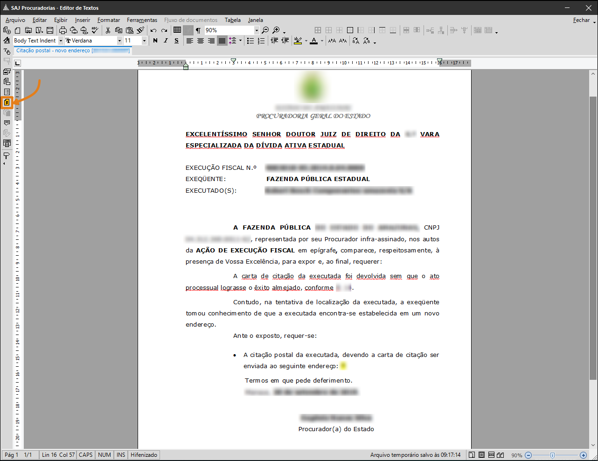
Task: Toggle bold formatting
Action: 155,41
